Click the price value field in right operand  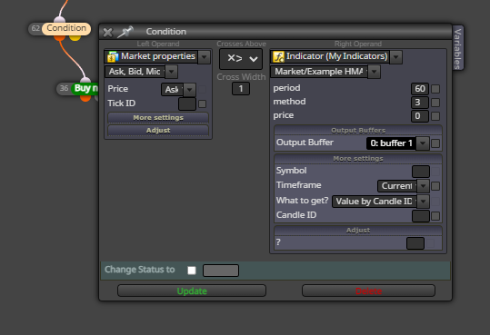pyautogui.click(x=420, y=116)
